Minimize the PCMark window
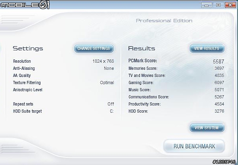 (206, 5)
